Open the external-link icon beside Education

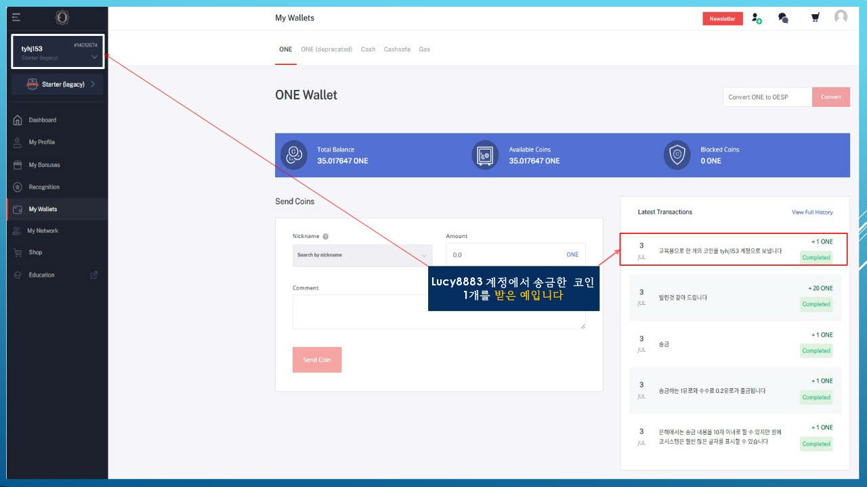[x=94, y=275]
